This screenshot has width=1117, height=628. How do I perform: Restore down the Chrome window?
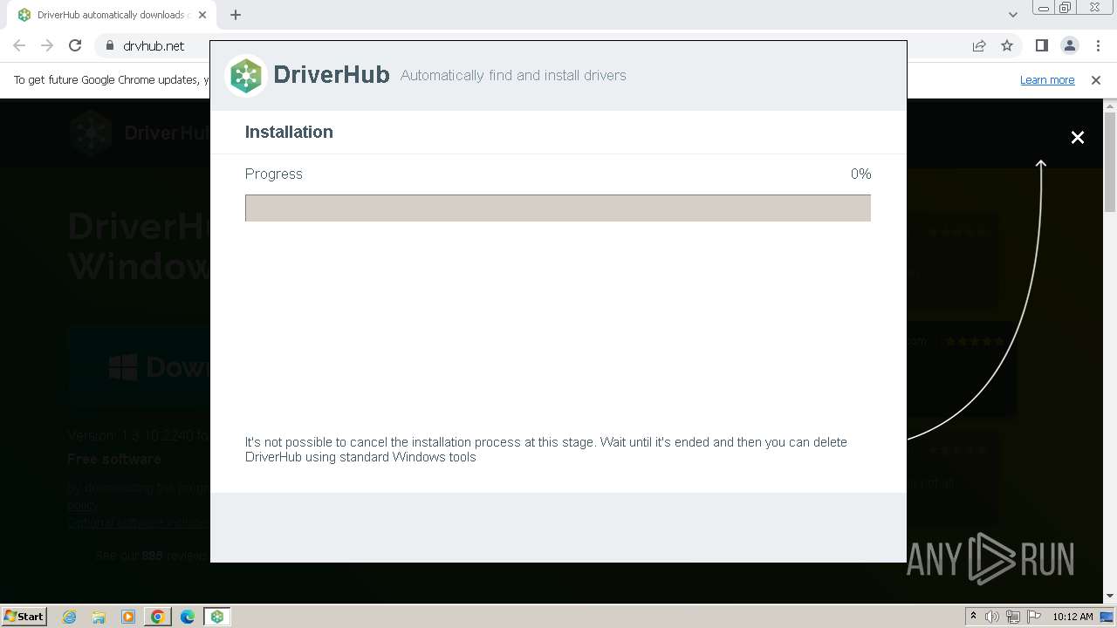pyautogui.click(x=1066, y=8)
